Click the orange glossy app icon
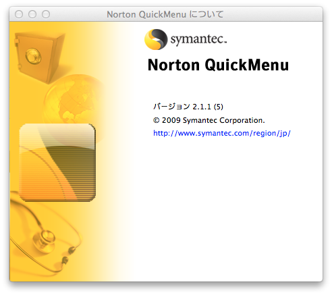 57,162
